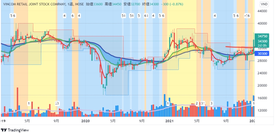This screenshot has width=275, height=133.
Task: Click the "54" phase marker label
Action: pos(132,16)
